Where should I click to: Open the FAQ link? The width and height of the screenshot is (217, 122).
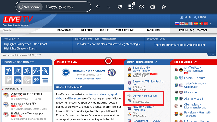pos(192,30)
